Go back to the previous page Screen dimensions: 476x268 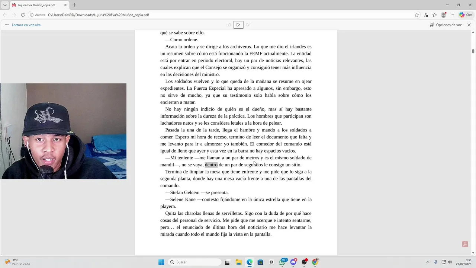5,15
